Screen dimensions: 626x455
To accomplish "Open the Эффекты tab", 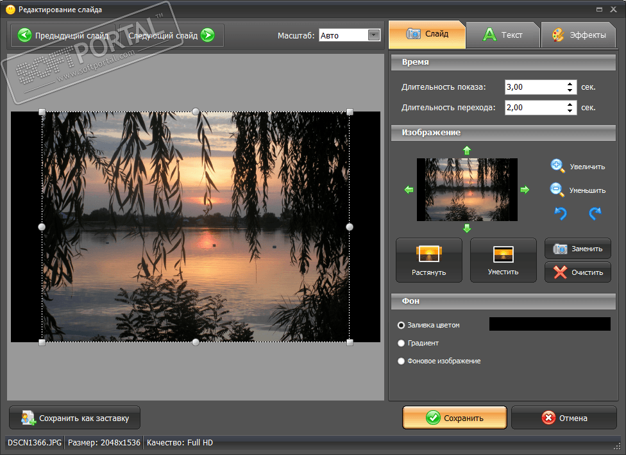I will 579,35.
